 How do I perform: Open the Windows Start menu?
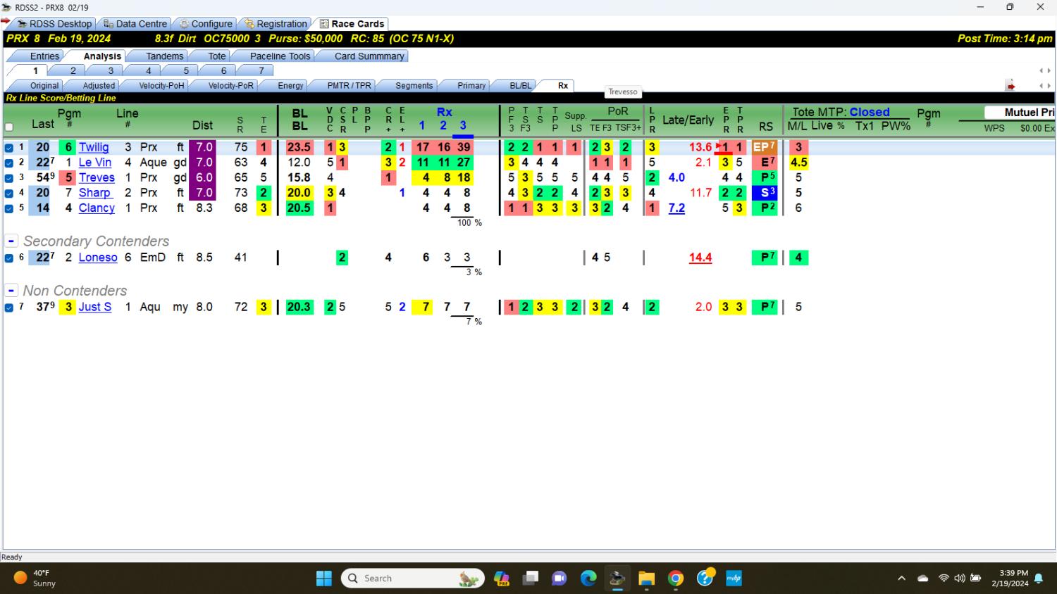[x=324, y=579]
